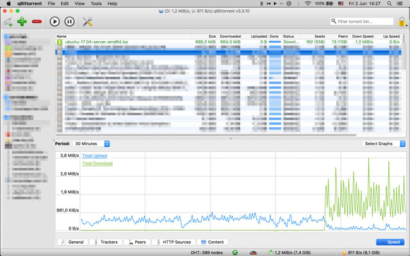Open Spotlight search in menu bar
410x256 pixels.
click(x=389, y=3)
